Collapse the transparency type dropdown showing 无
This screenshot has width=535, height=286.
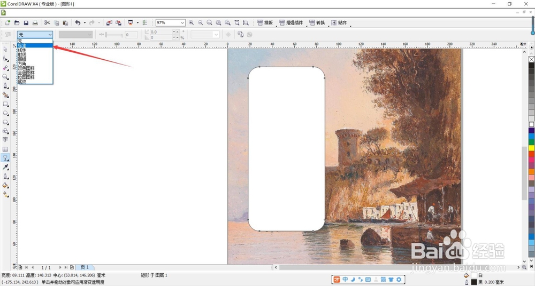pos(50,35)
